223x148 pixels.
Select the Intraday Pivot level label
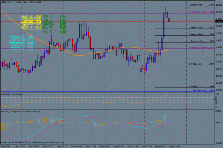tap(202, 34)
